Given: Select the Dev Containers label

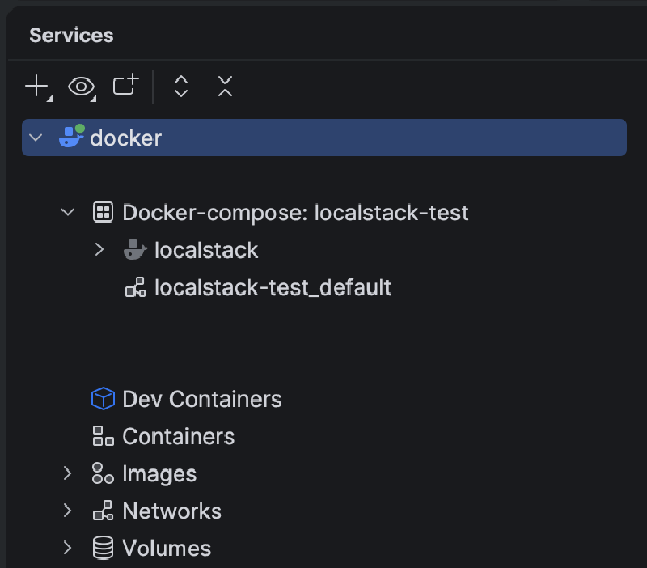Looking at the screenshot, I should 201,399.
